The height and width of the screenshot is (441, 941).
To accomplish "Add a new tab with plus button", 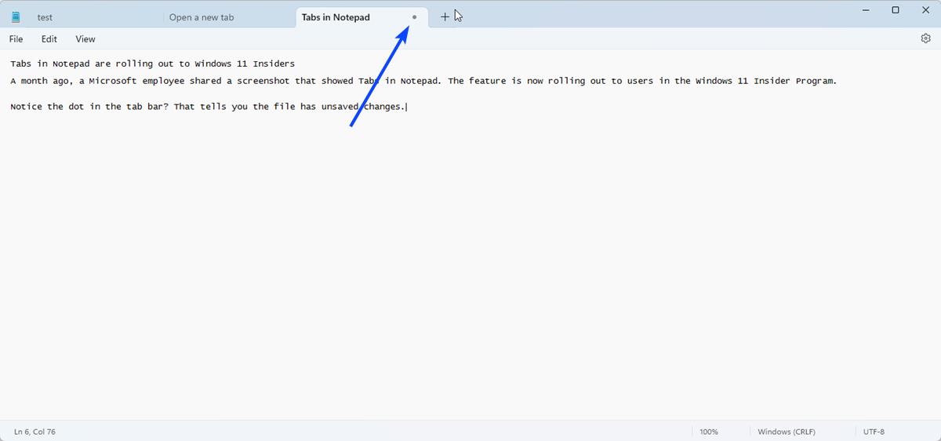I will tap(445, 16).
